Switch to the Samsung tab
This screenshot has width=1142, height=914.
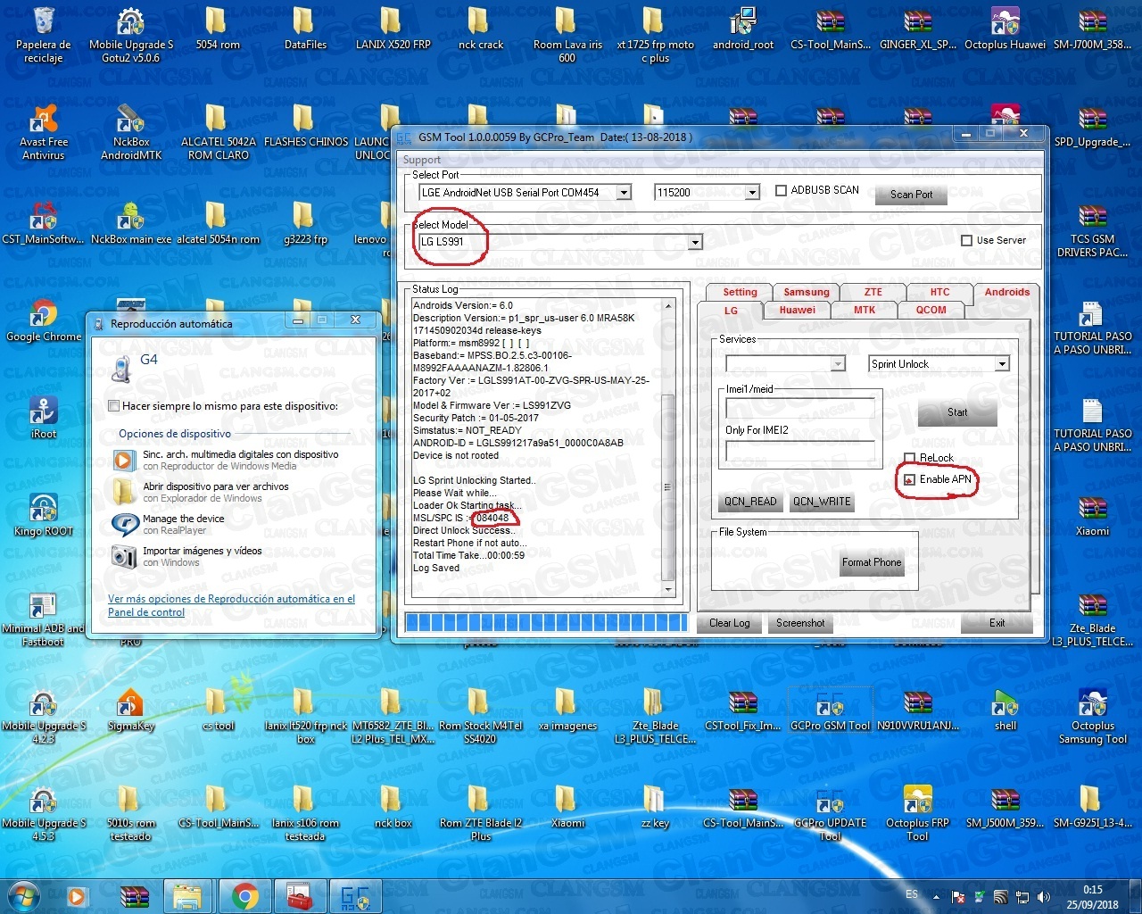click(807, 292)
